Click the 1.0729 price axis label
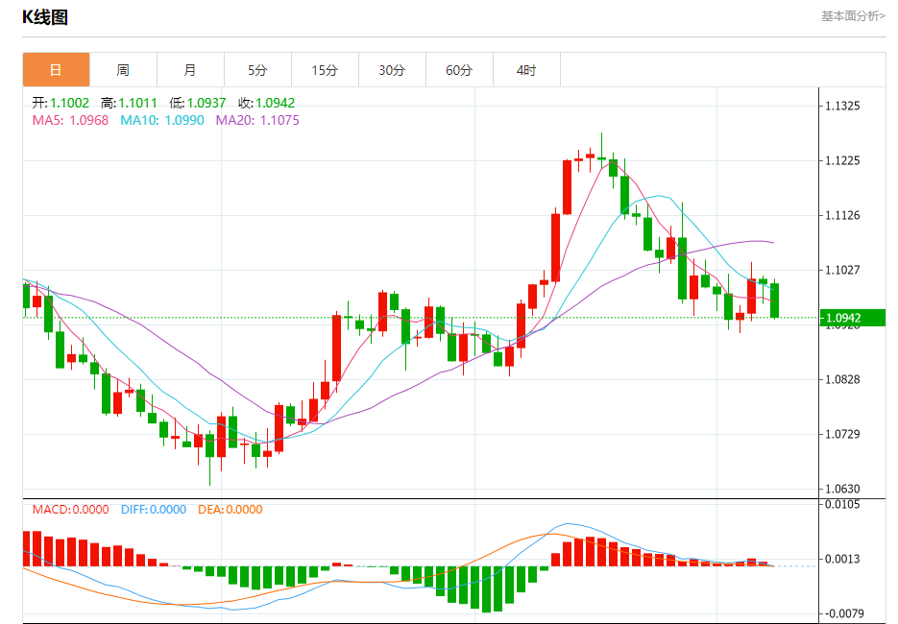 (x=842, y=434)
